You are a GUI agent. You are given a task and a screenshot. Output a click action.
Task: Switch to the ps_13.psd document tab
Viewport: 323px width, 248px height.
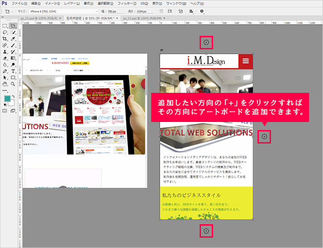(x=142, y=18)
